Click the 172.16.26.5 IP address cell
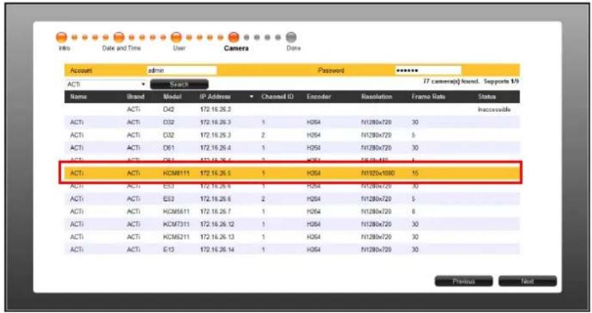The image size is (592, 313). pyautogui.click(x=215, y=173)
